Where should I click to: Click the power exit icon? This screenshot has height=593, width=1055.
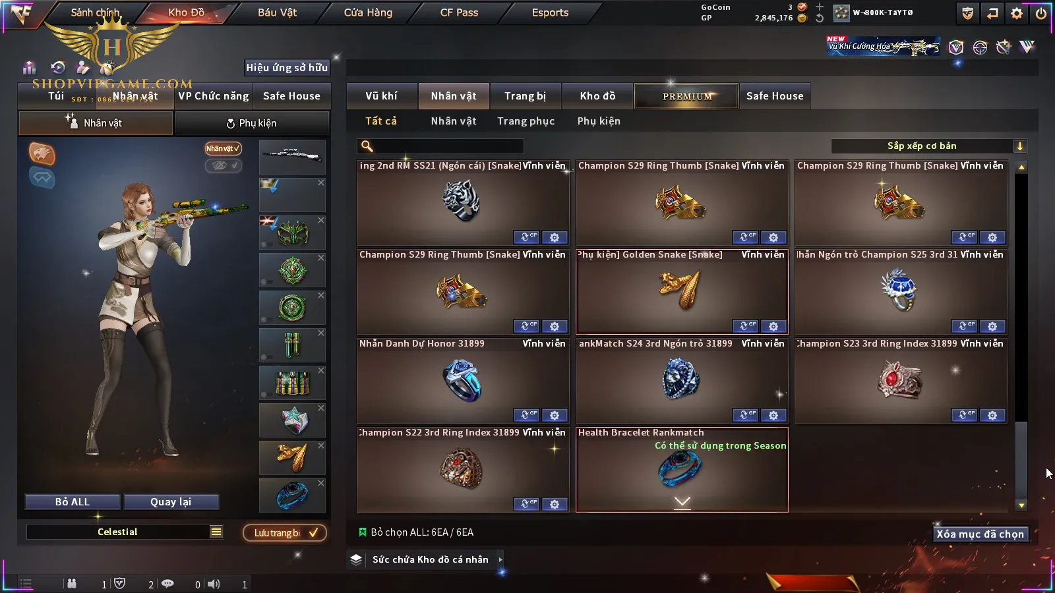coord(1040,13)
